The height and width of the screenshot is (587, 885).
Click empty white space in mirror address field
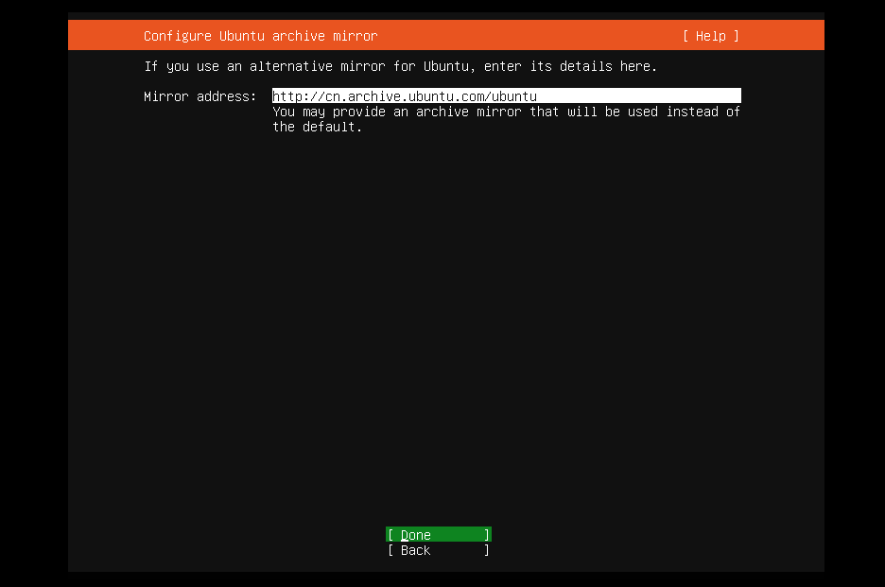point(643,96)
